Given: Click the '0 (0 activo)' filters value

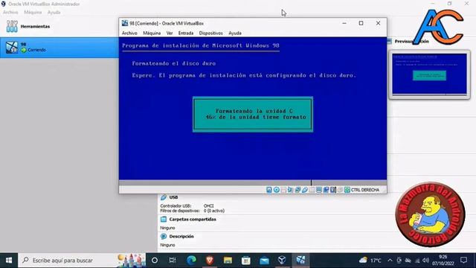Looking at the screenshot, I should click(x=214, y=211).
